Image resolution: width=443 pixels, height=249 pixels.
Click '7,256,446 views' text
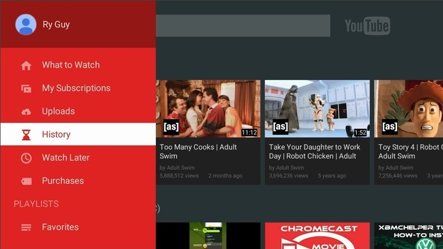click(398, 176)
